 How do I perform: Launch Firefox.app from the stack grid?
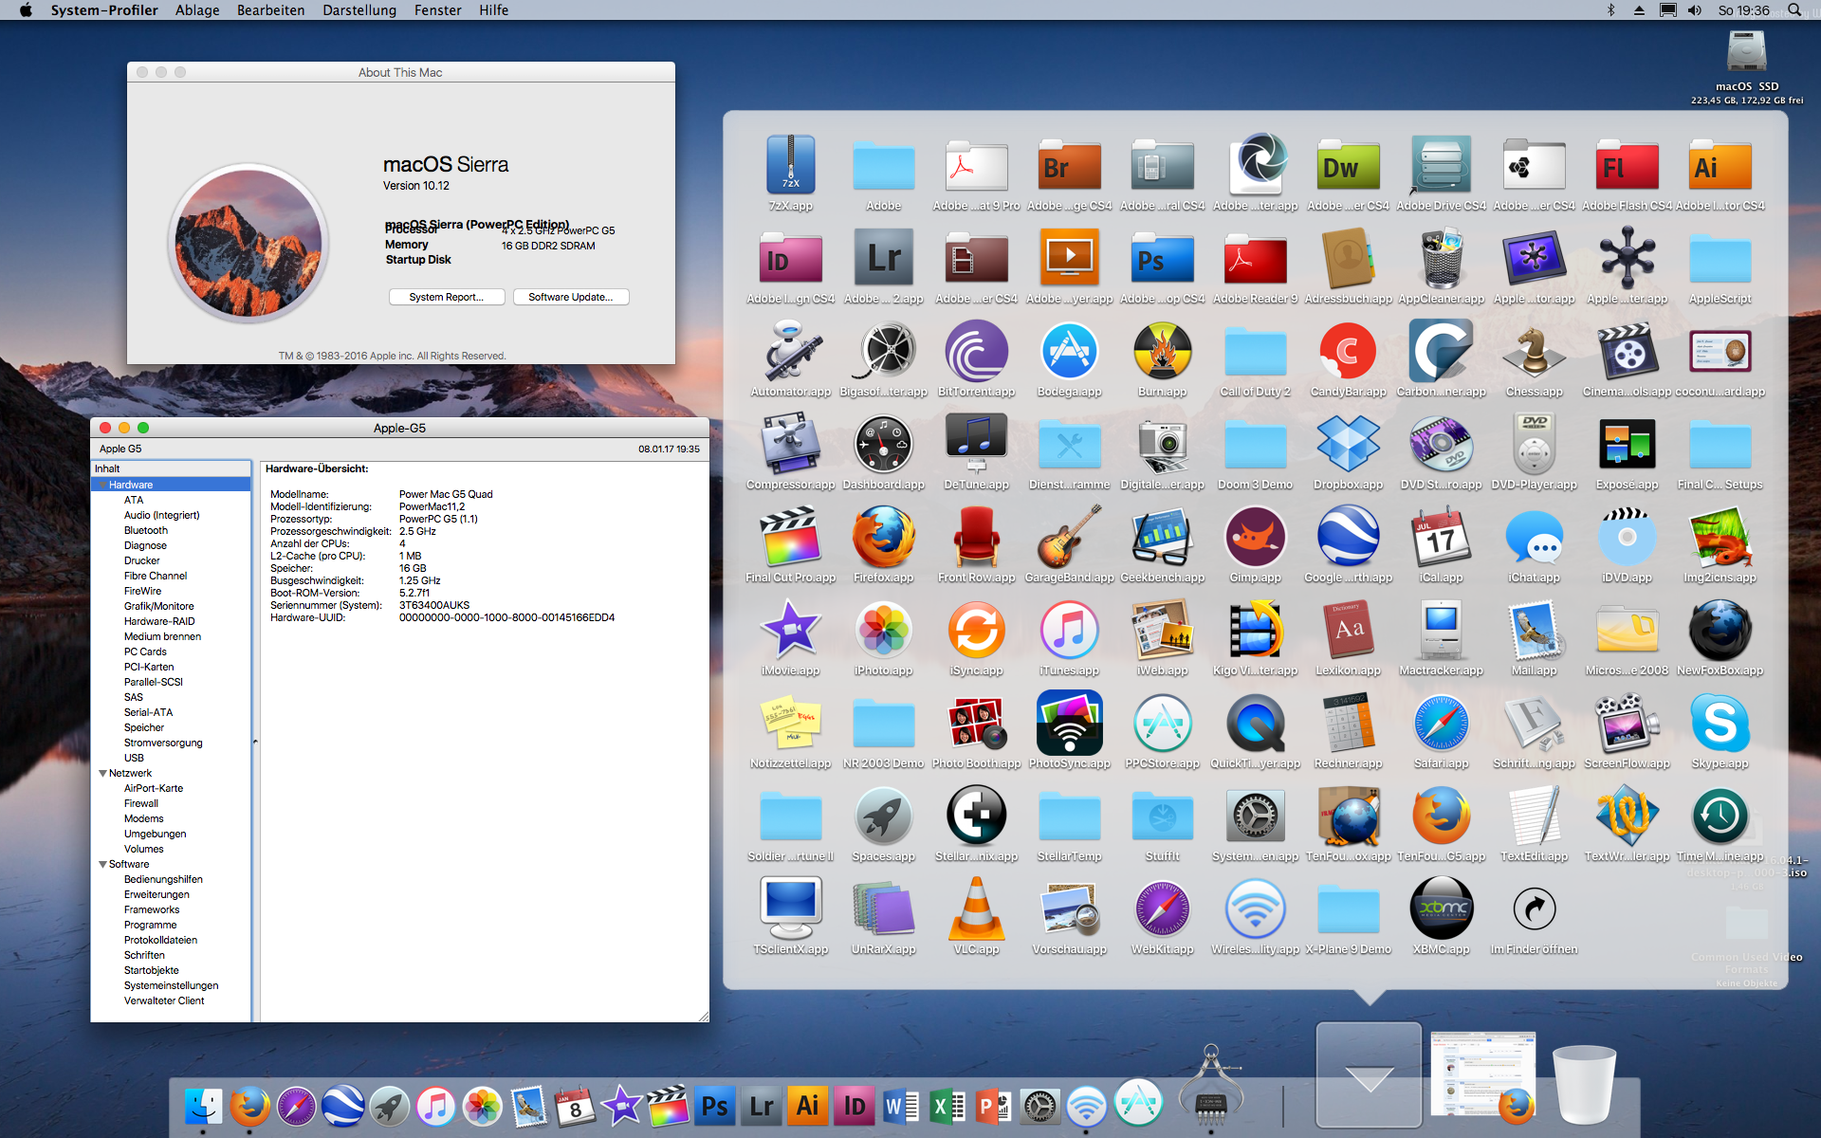click(x=883, y=537)
